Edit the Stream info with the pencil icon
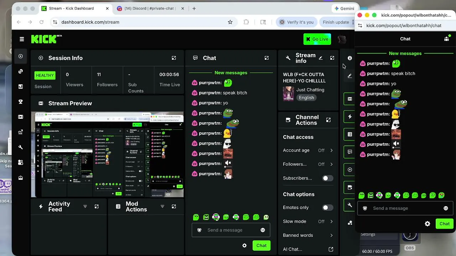 321,58
